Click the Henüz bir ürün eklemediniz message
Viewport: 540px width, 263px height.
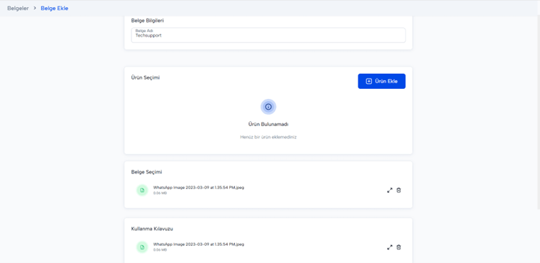[269, 137]
